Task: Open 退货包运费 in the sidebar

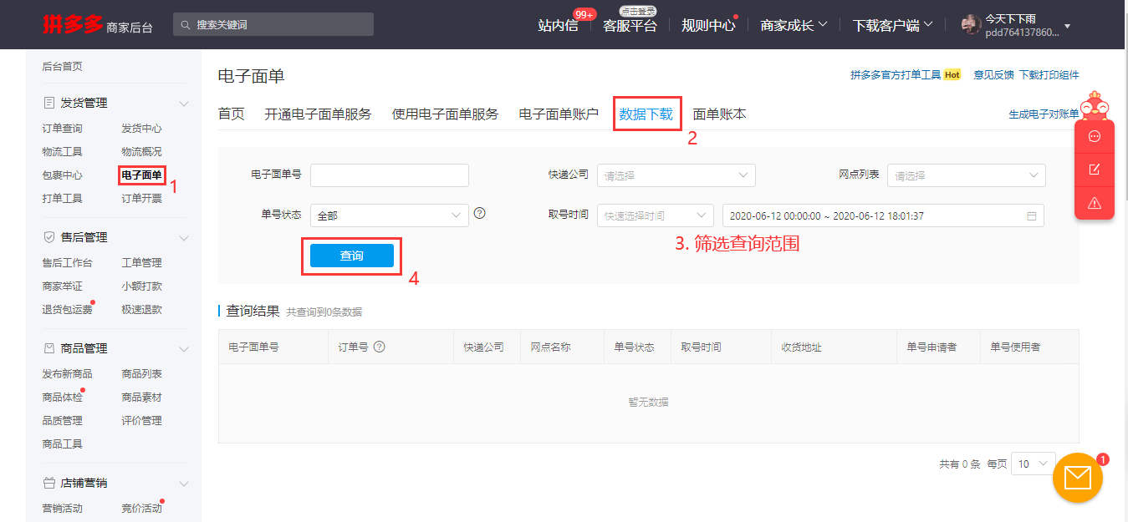Action: point(68,310)
